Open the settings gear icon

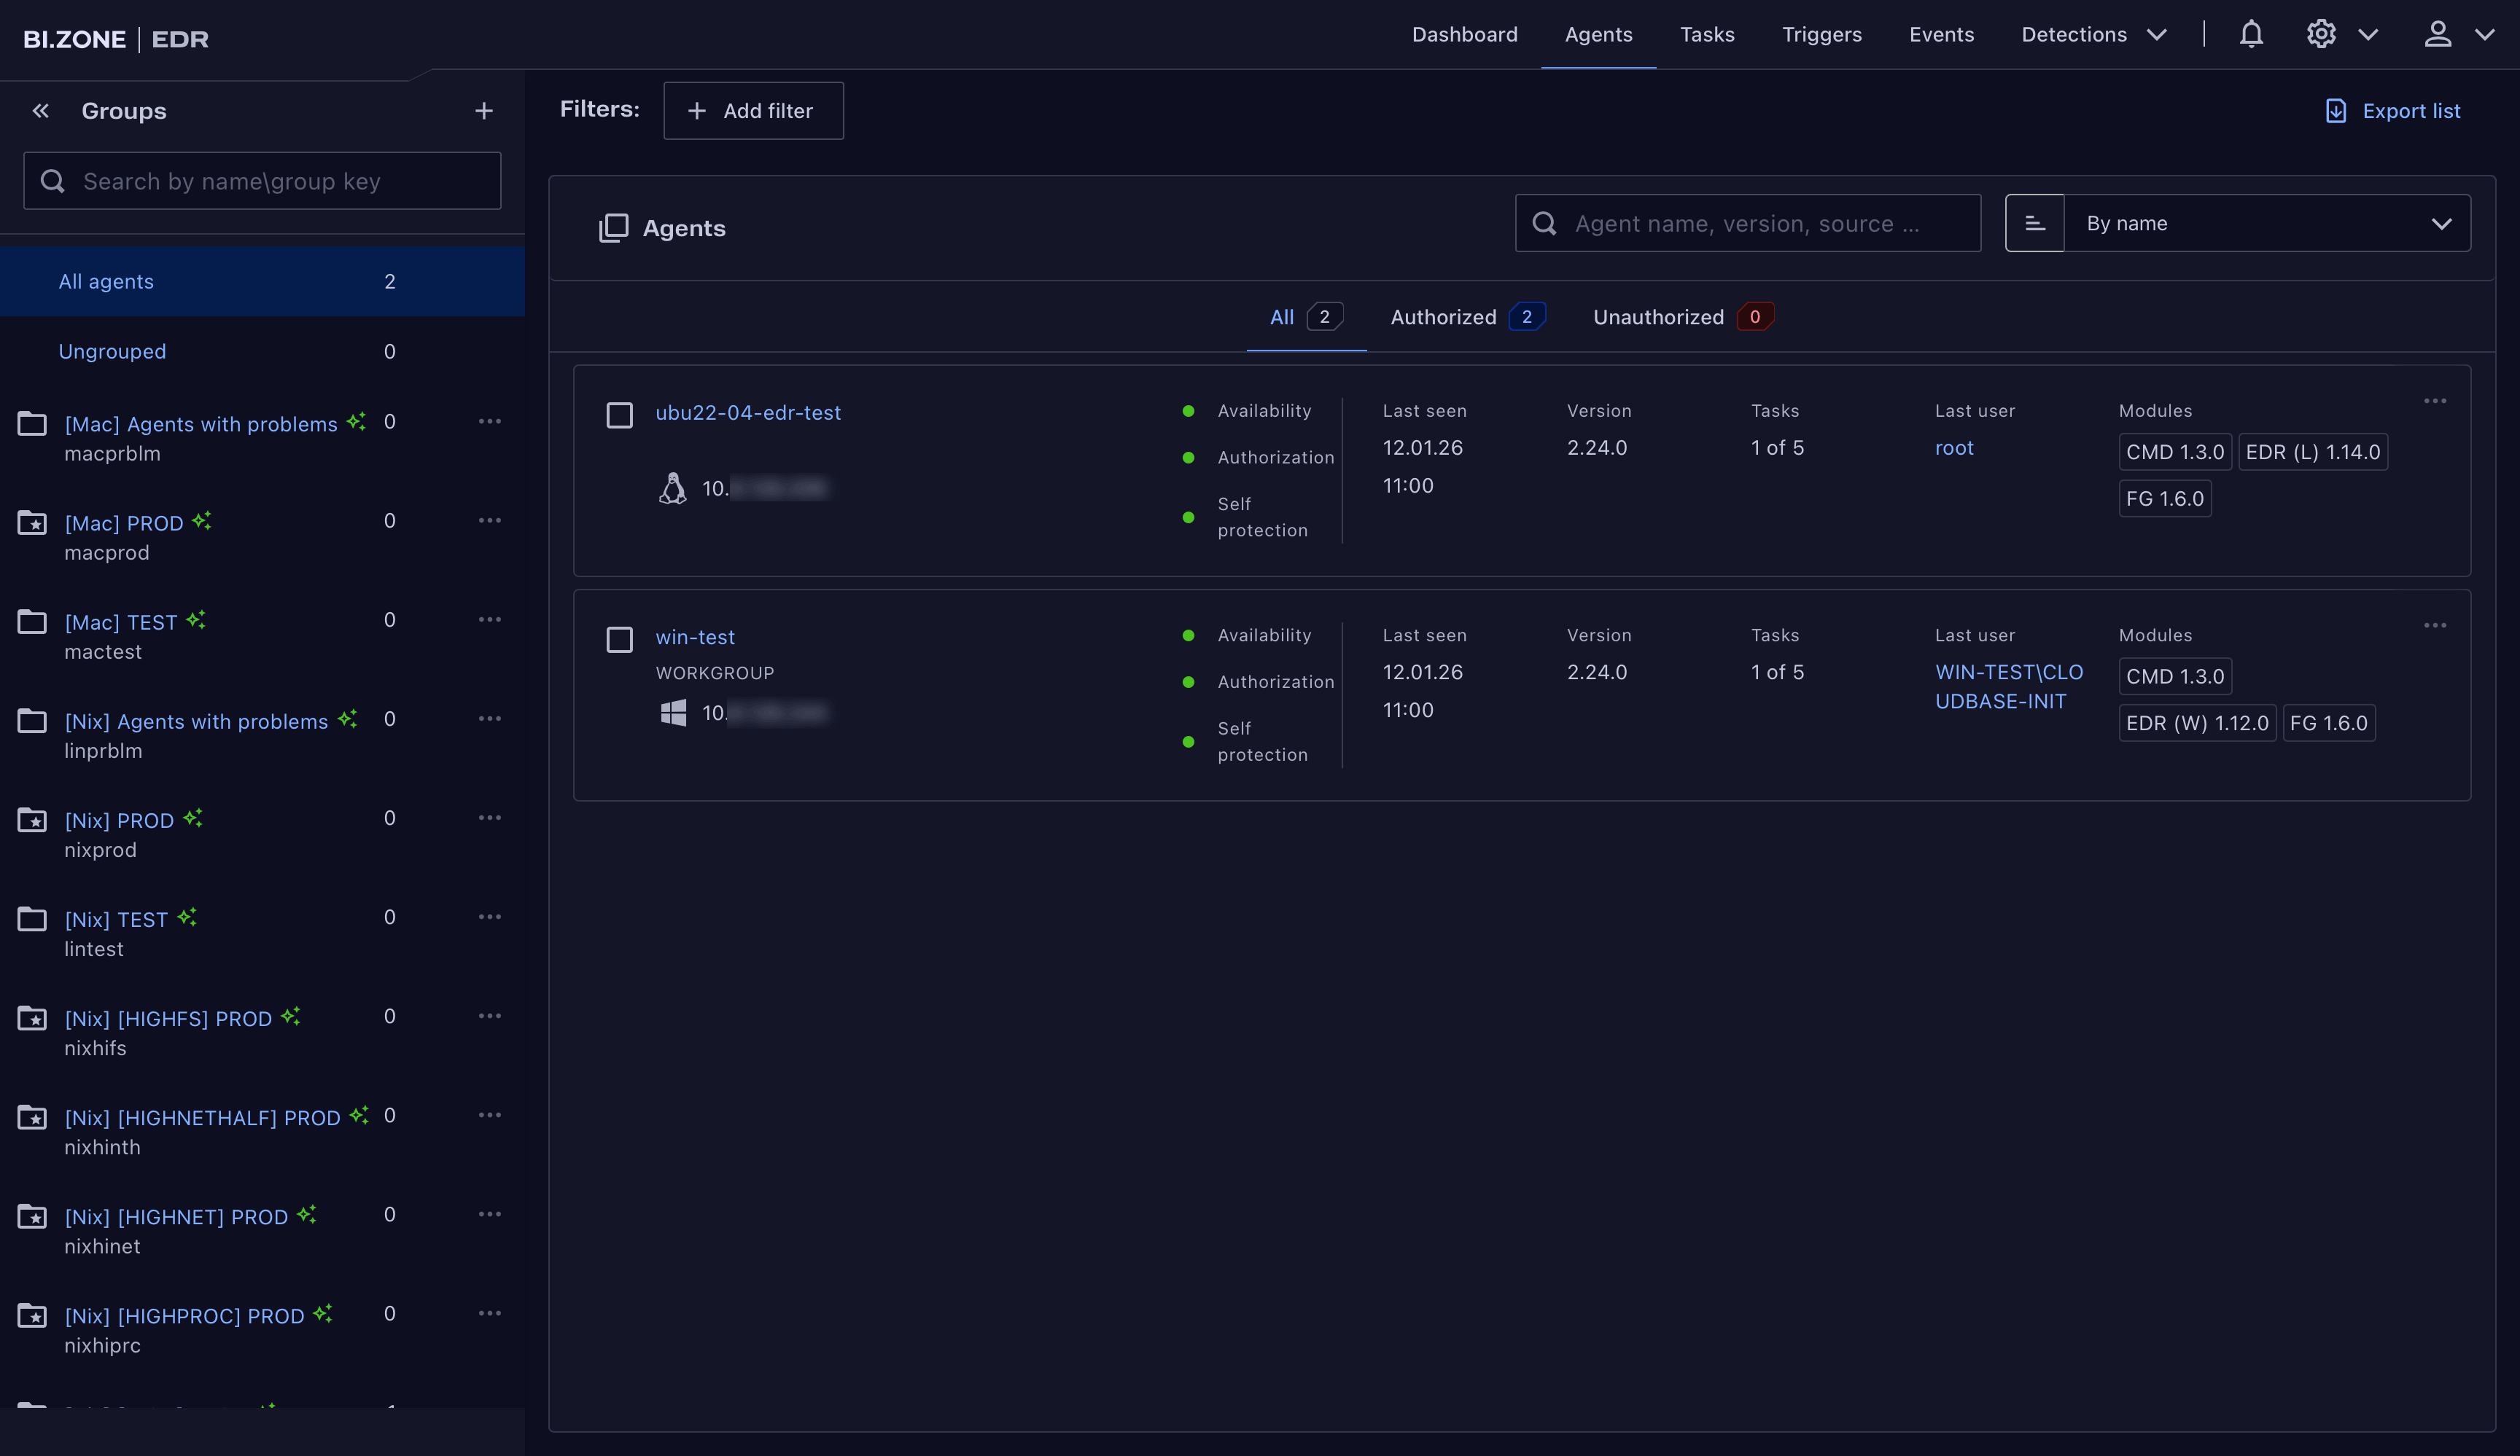coord(2320,33)
